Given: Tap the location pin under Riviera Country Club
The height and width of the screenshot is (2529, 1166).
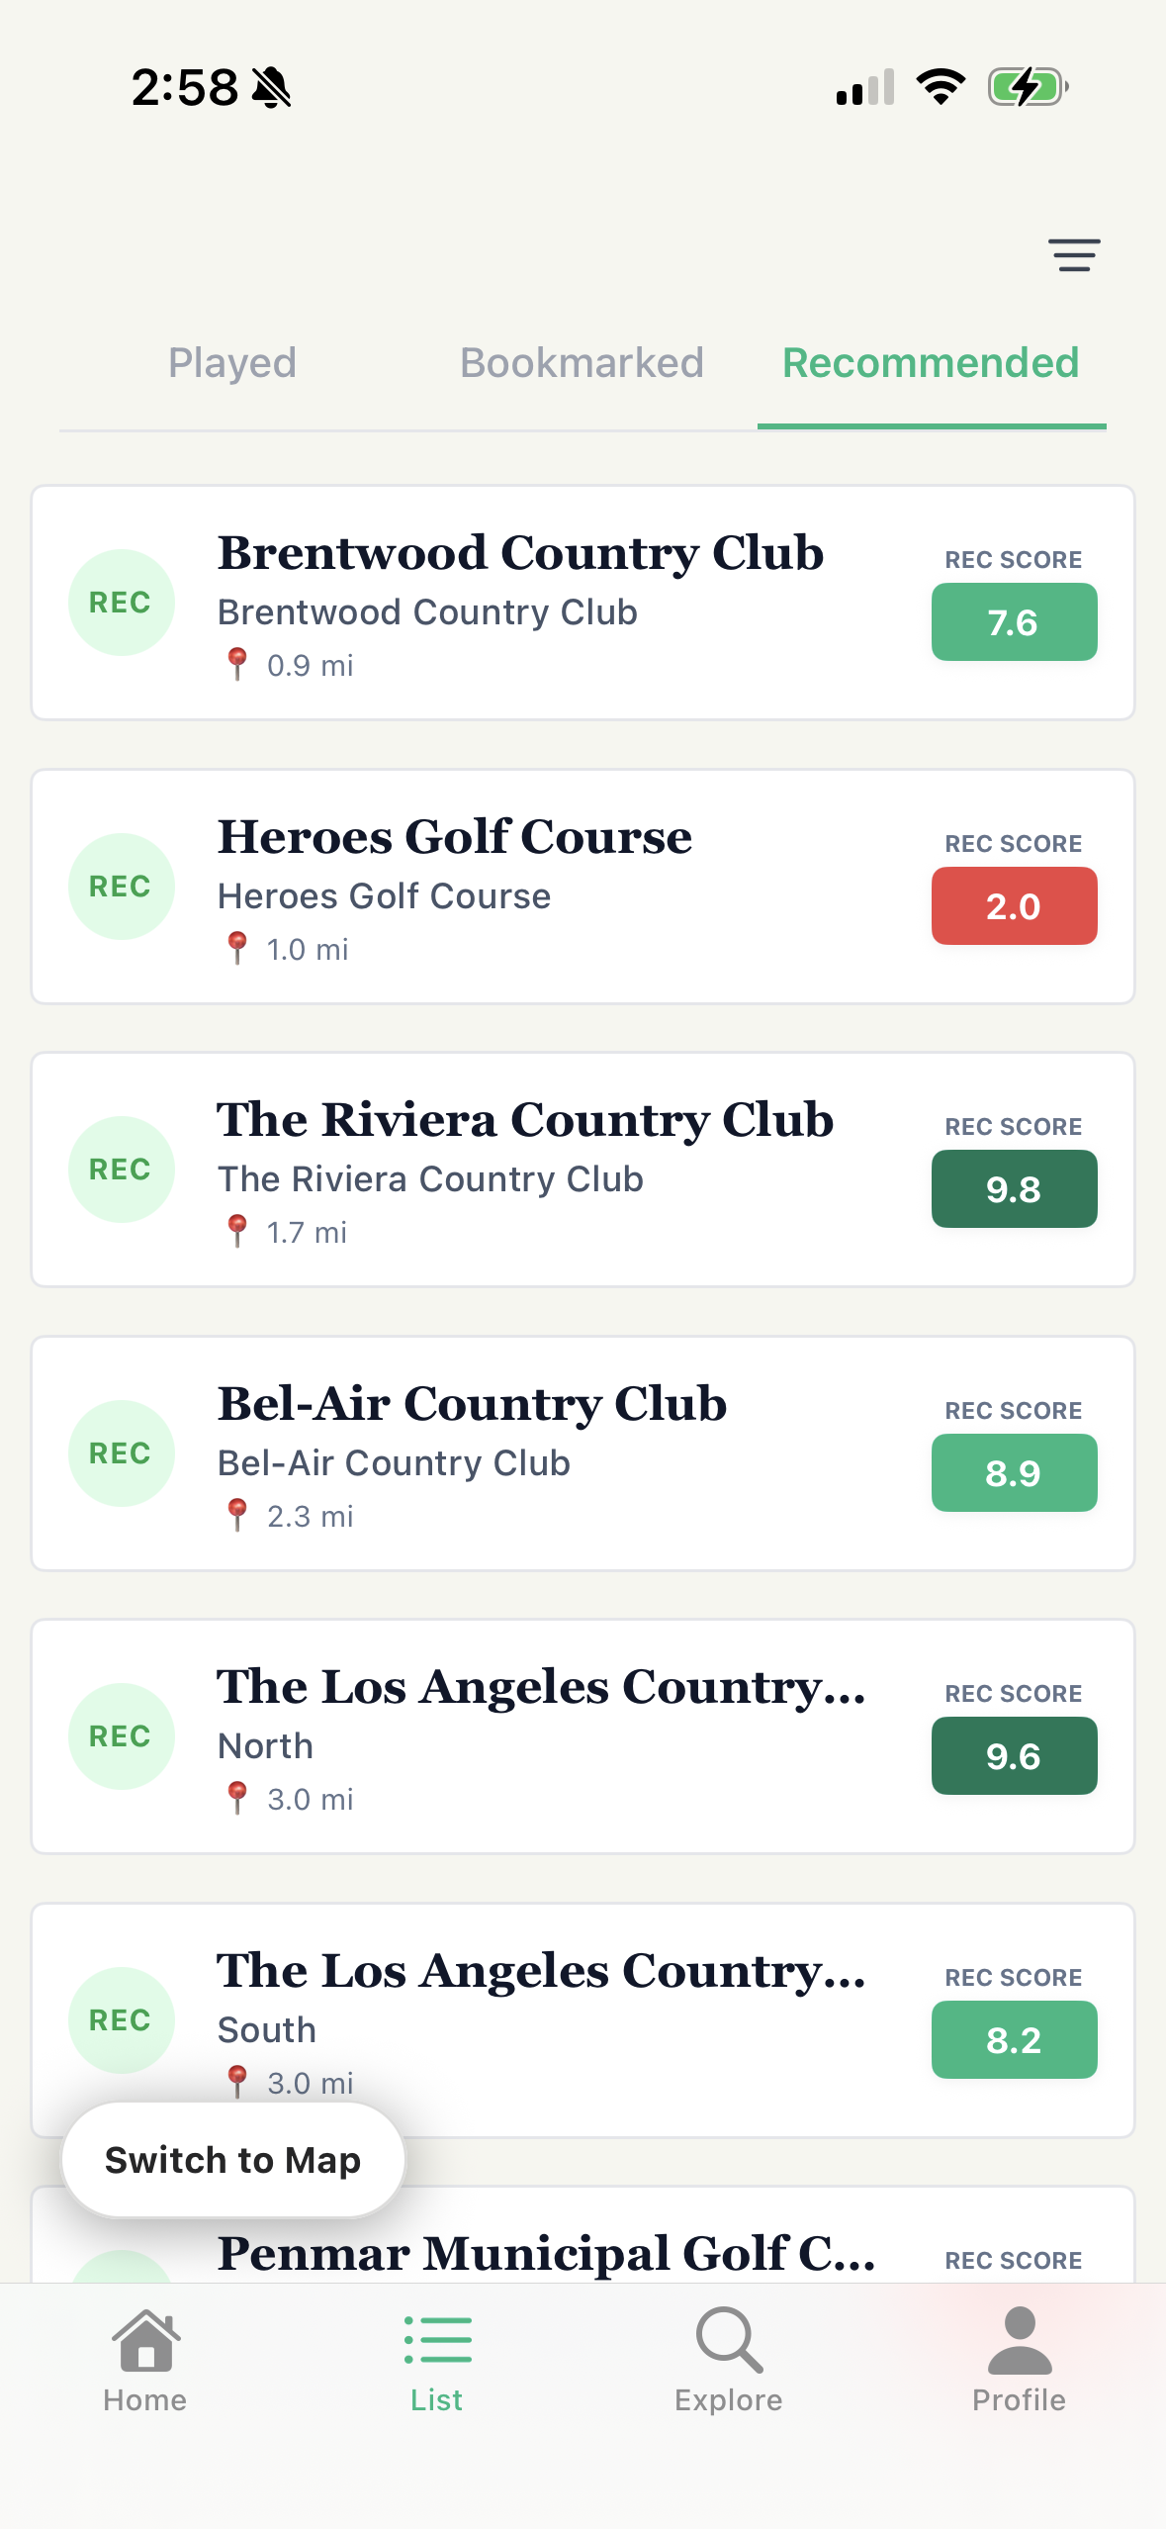Looking at the screenshot, I should tap(237, 1231).
